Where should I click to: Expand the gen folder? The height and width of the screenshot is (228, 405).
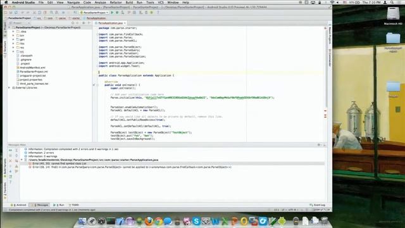click(x=13, y=39)
